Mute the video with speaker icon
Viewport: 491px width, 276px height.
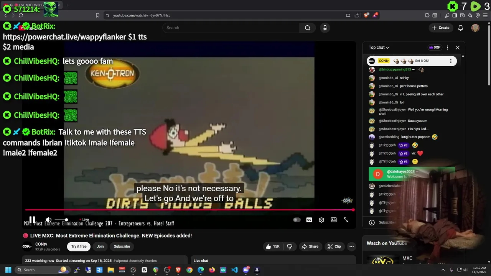[x=48, y=220]
